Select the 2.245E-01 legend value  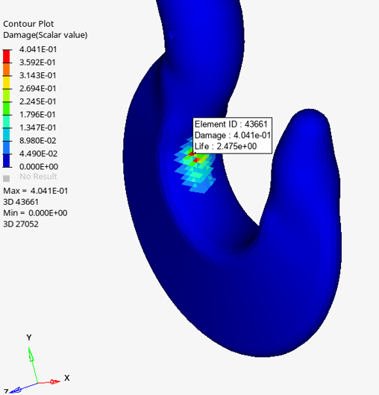click(x=38, y=101)
